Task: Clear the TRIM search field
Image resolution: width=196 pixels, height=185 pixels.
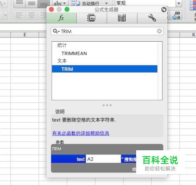Action: tap(159, 31)
